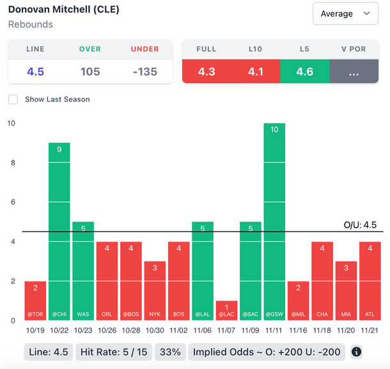Select the L10 average tab showing 4.1
The image size is (390, 369).
[x=256, y=72]
